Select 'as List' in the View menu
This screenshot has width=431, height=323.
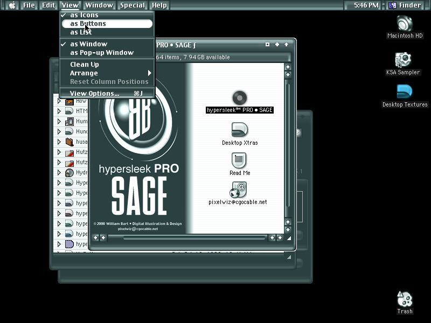107,32
